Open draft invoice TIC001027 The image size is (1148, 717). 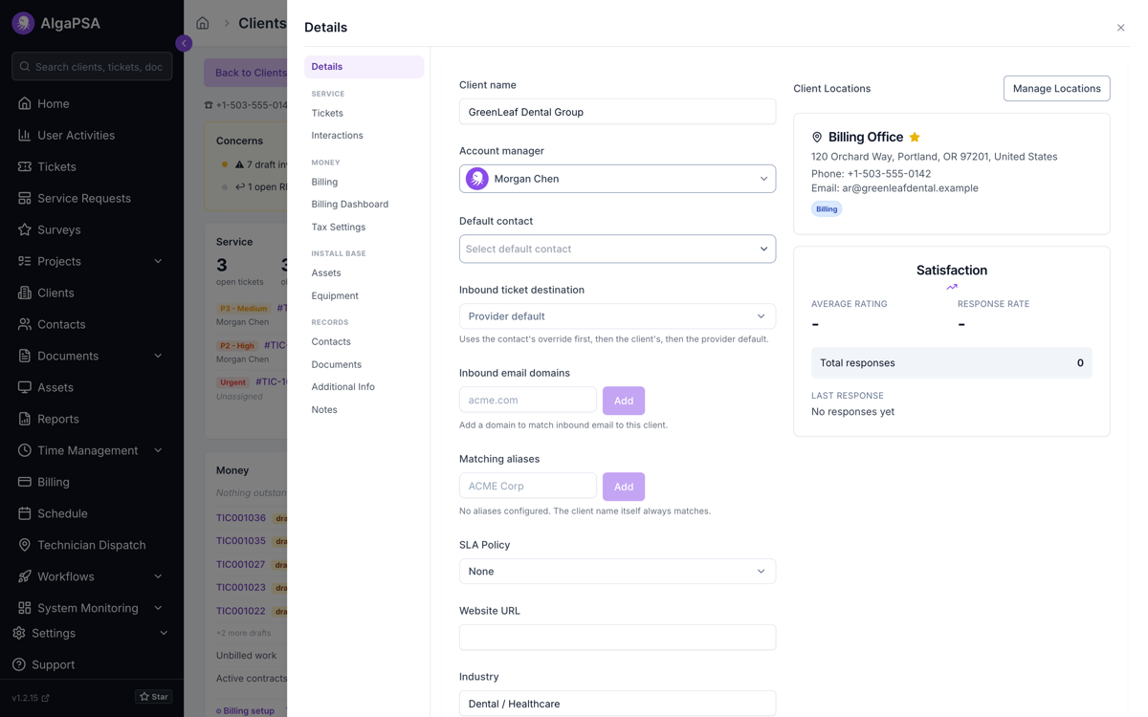[x=241, y=564]
